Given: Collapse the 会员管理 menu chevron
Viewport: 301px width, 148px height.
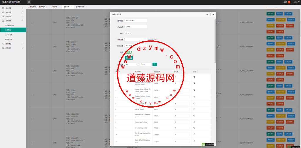Looking at the screenshot, I should pyautogui.click(x=22, y=21).
